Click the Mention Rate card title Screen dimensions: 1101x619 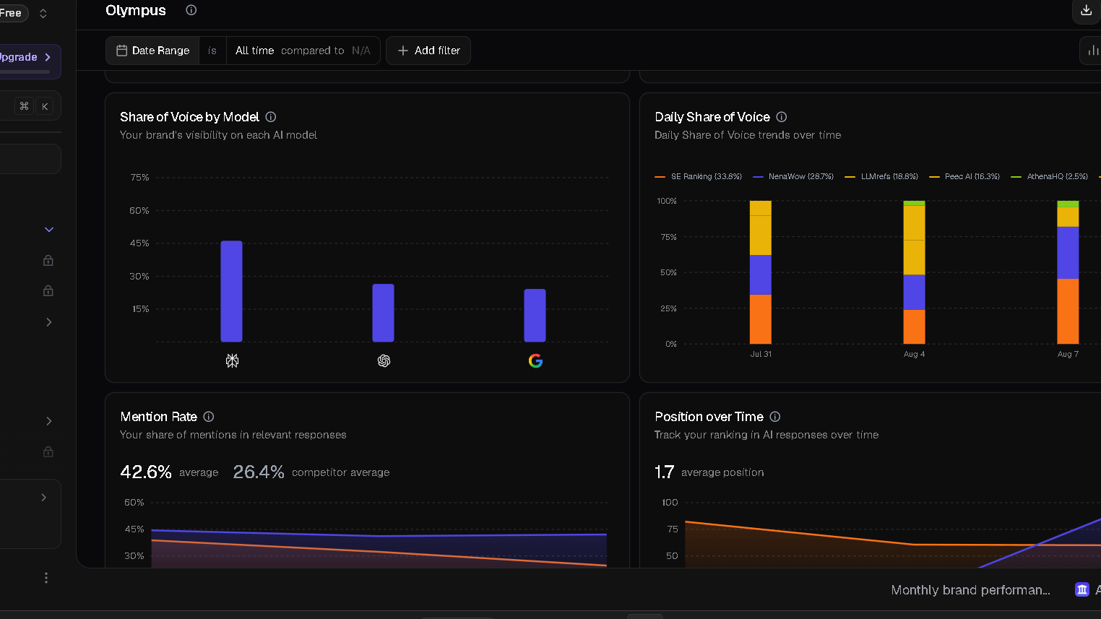(x=159, y=417)
